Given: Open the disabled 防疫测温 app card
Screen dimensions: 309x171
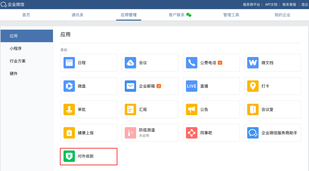Looking at the screenshot, I should coord(150,133).
